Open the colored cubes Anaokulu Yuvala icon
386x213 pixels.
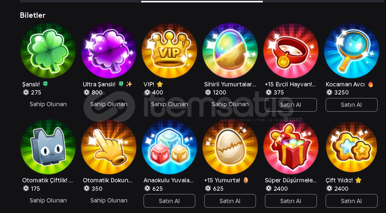click(x=169, y=147)
